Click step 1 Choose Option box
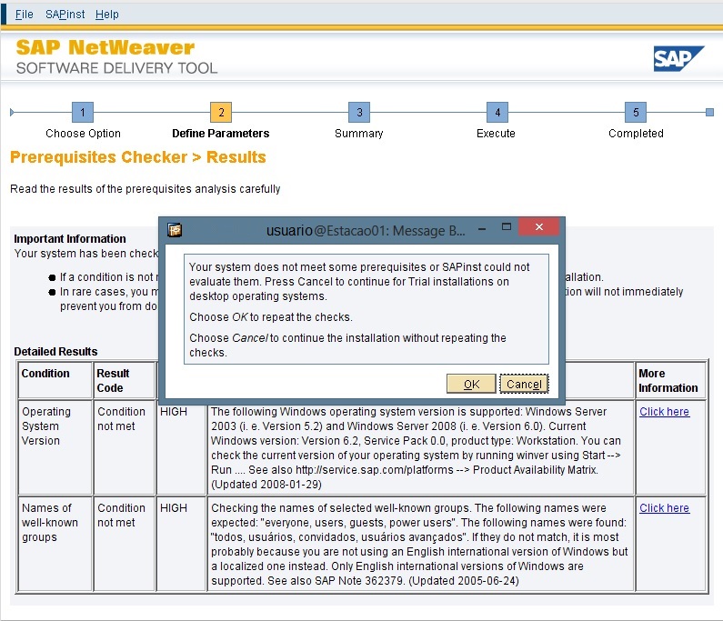 click(x=83, y=113)
